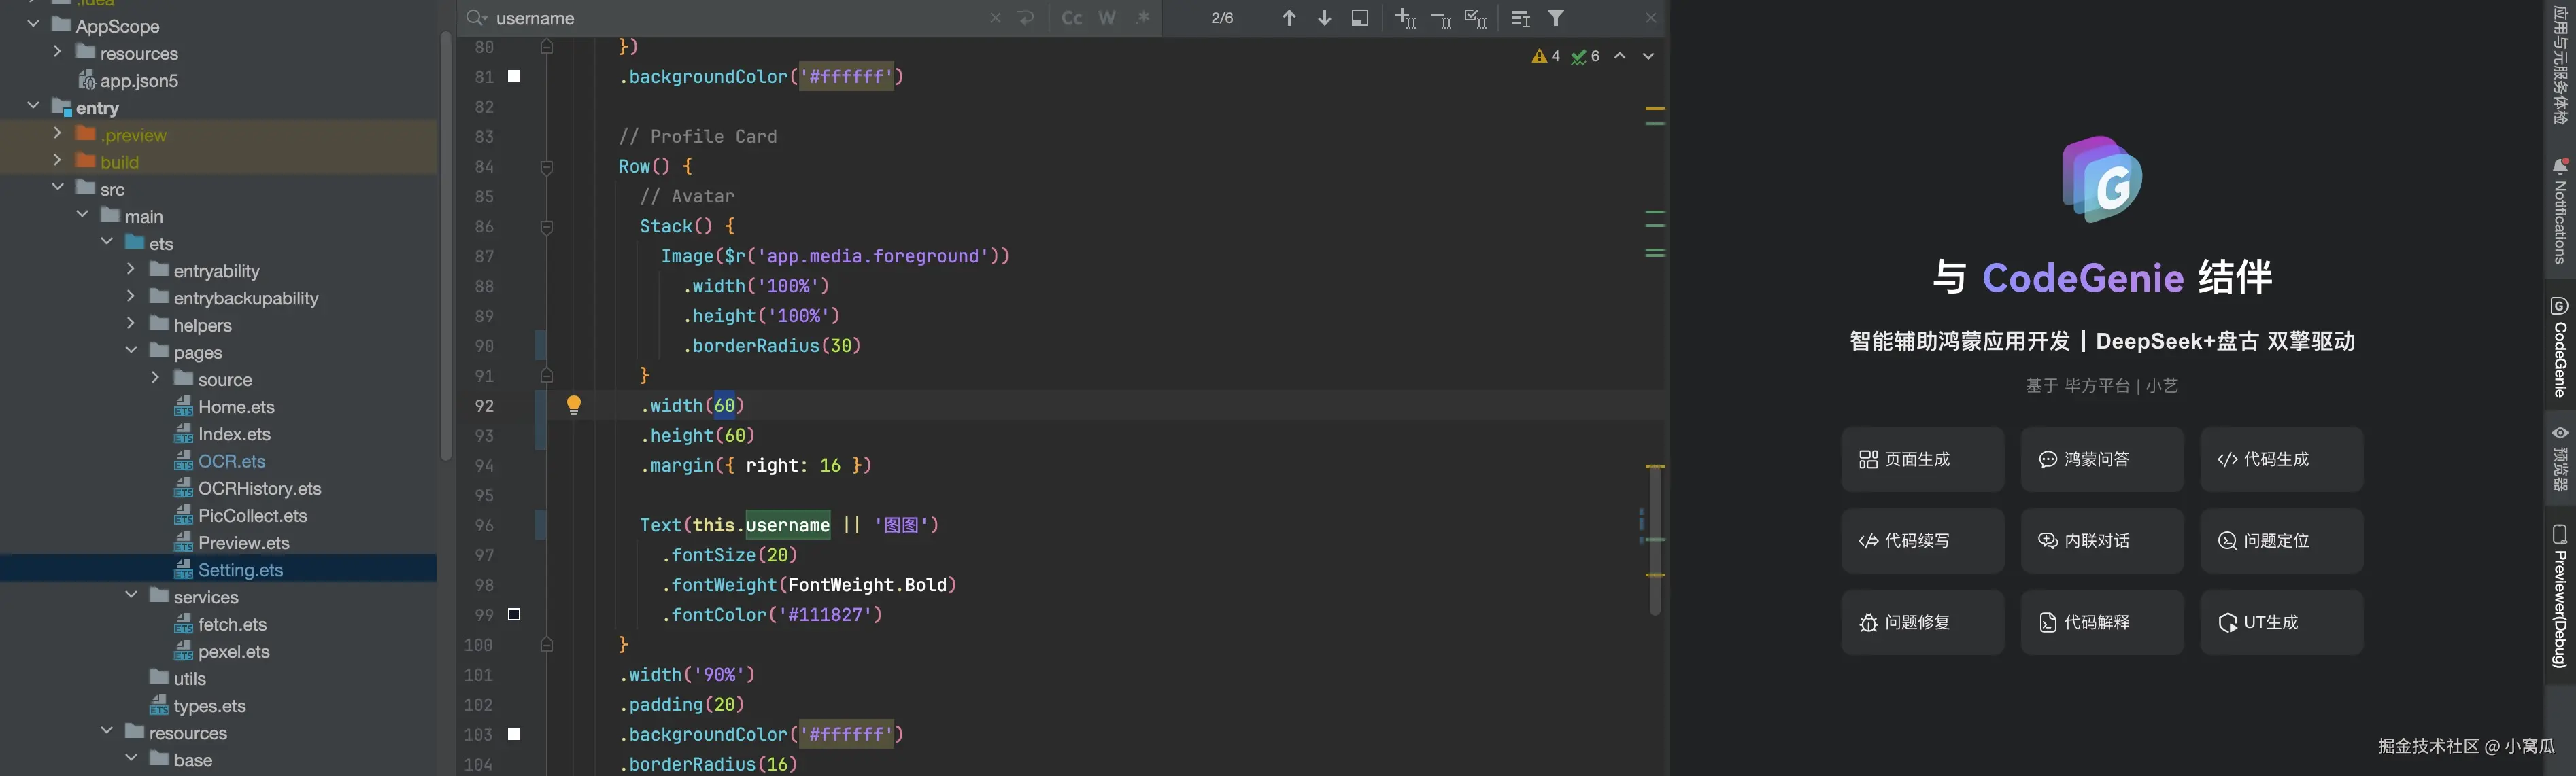Click the 问题修复 button
The height and width of the screenshot is (776, 2576).
1921,622
